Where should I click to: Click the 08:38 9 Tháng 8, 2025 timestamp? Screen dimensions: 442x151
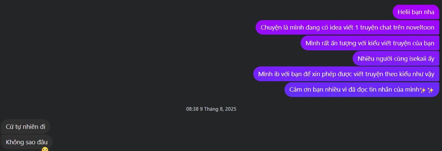point(211,109)
